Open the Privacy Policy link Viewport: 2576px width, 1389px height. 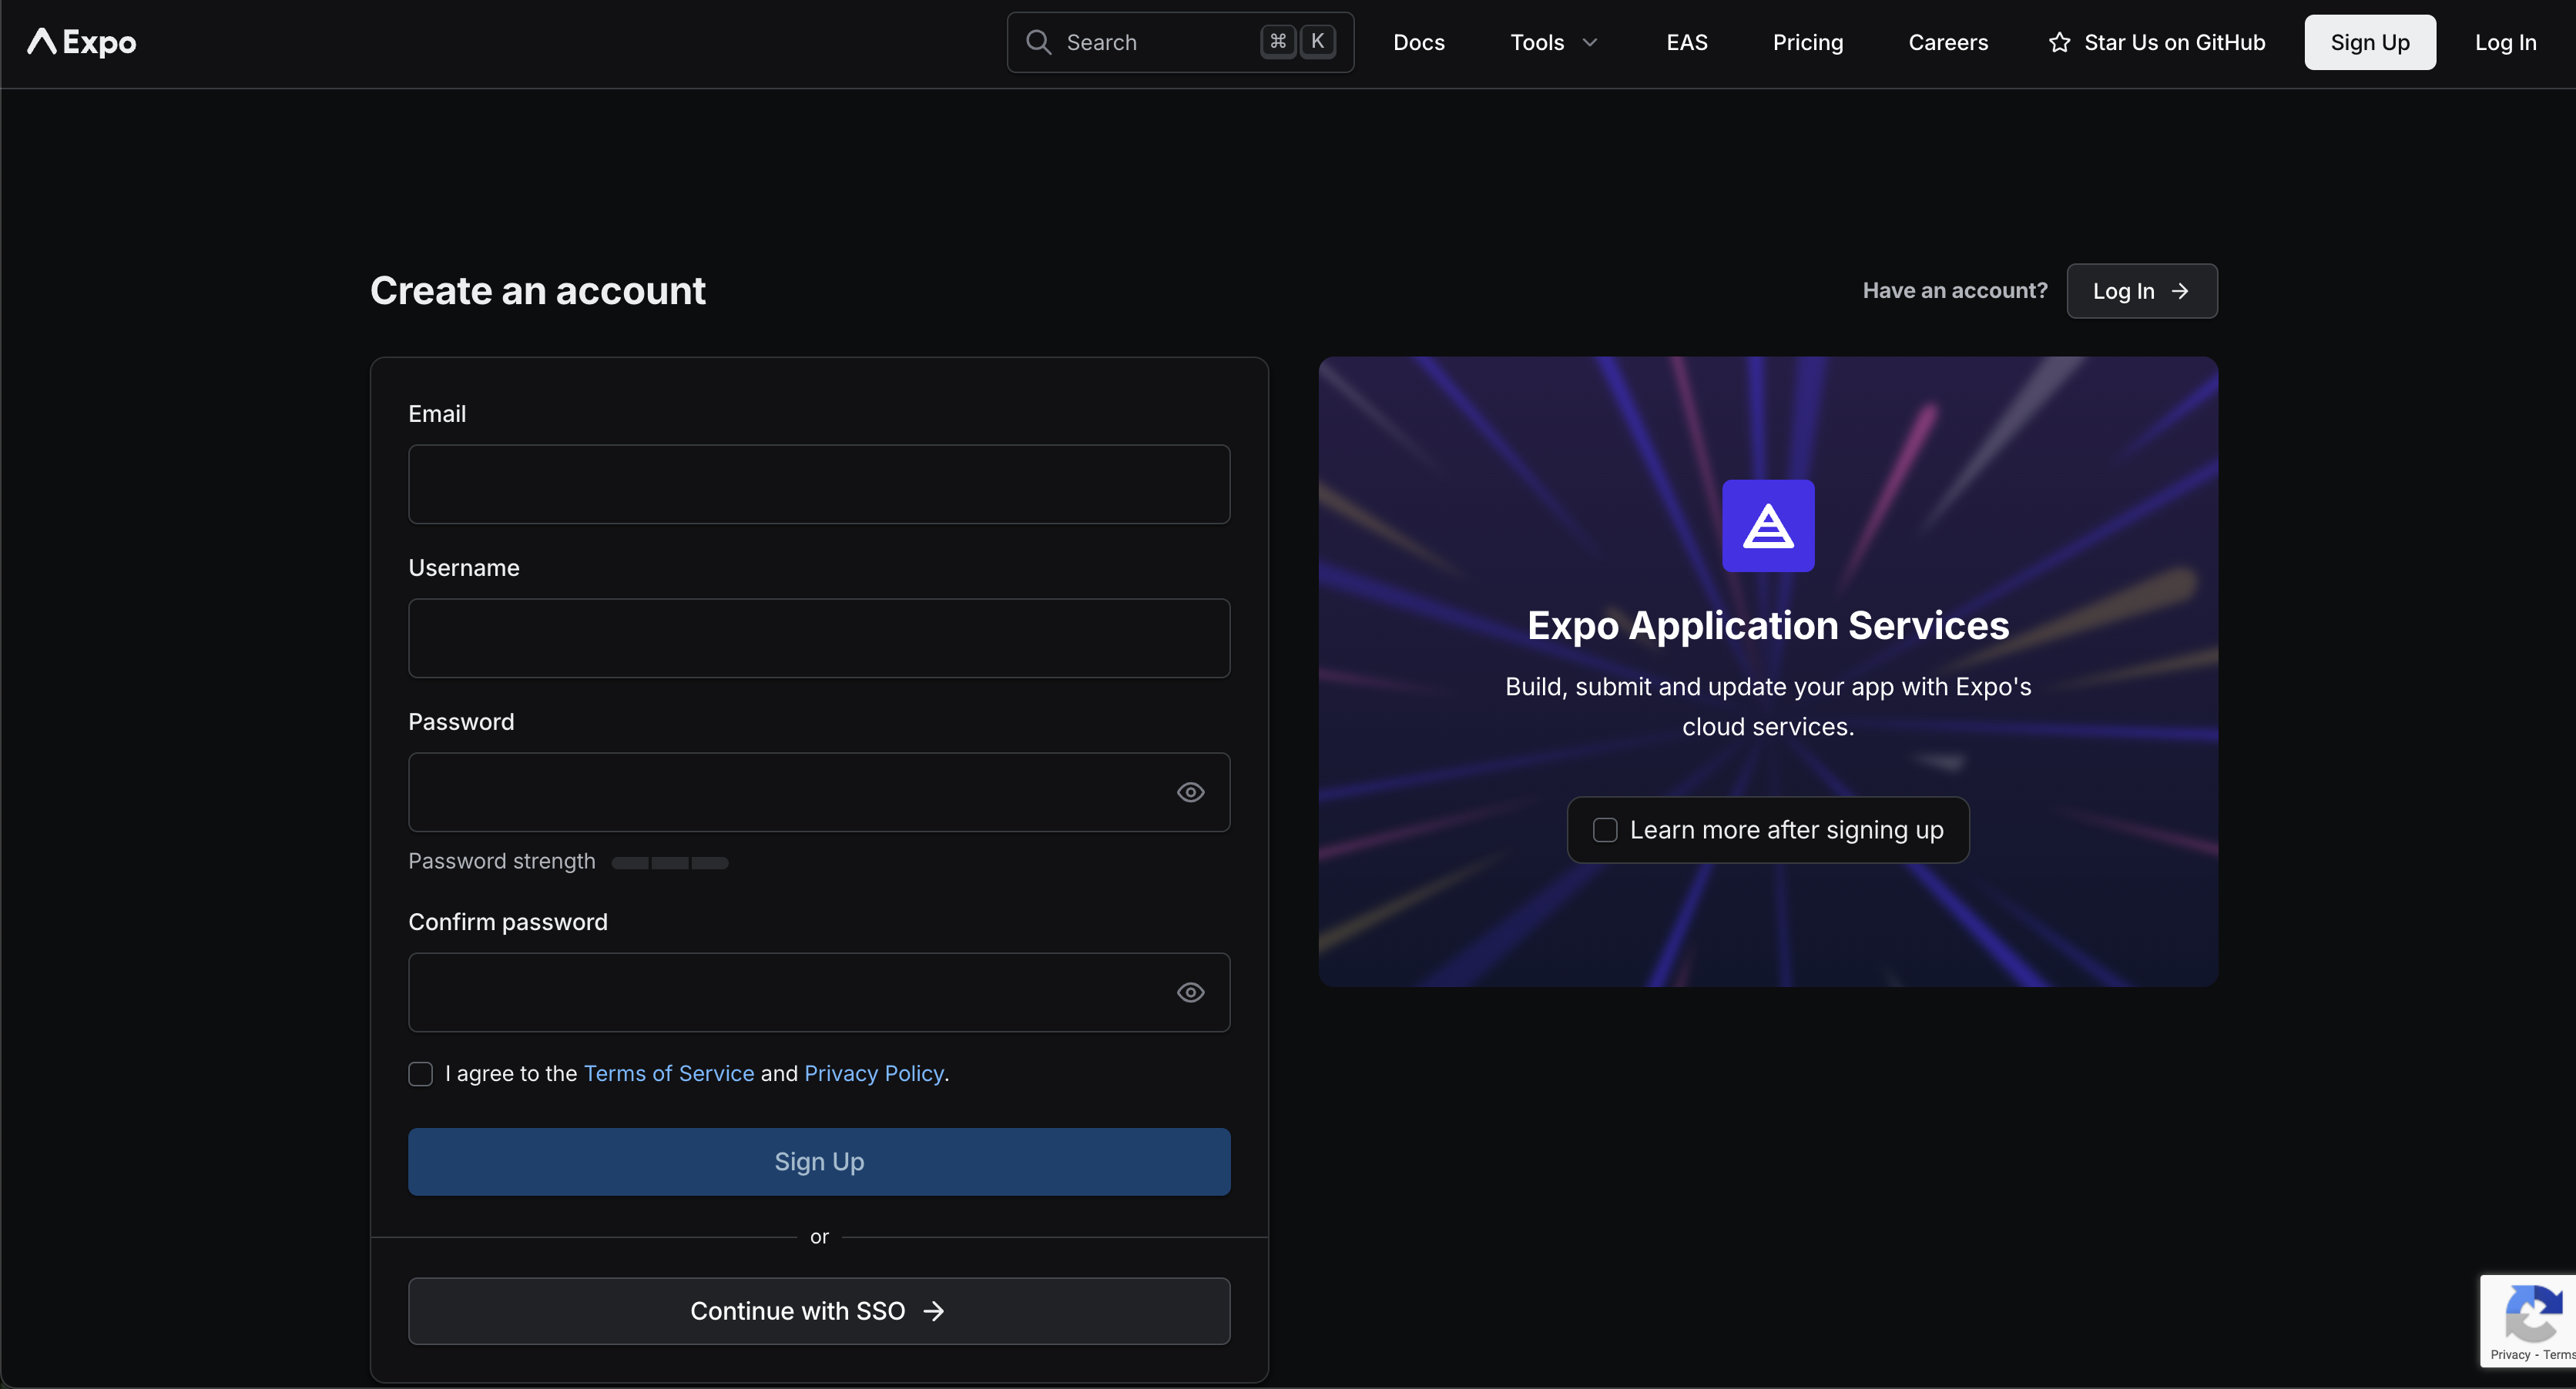(x=874, y=1073)
